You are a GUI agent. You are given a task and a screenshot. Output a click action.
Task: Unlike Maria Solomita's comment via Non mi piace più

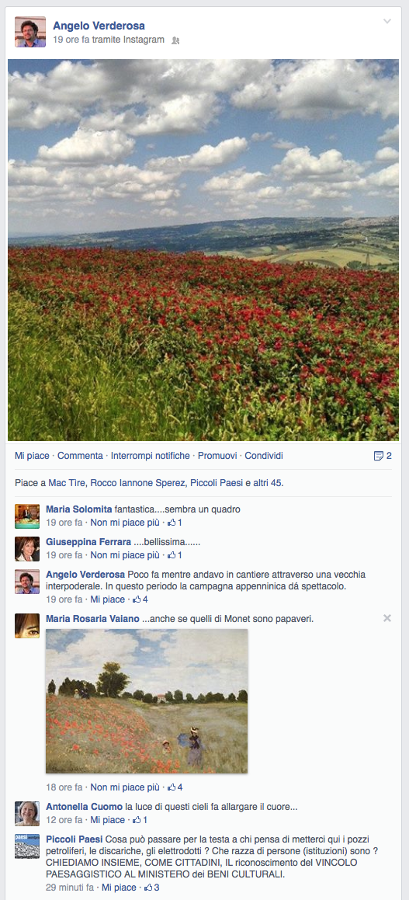point(125,523)
